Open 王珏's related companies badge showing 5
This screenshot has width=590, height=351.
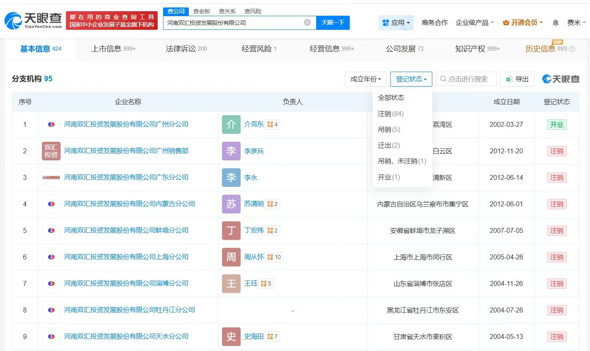point(266,283)
